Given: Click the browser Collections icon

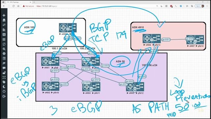Looking at the screenshot, I should (192, 6).
